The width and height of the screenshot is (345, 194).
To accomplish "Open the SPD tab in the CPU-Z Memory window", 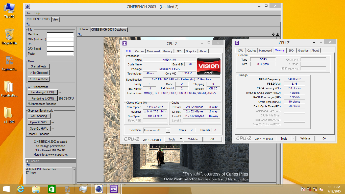I will (x=291, y=51).
